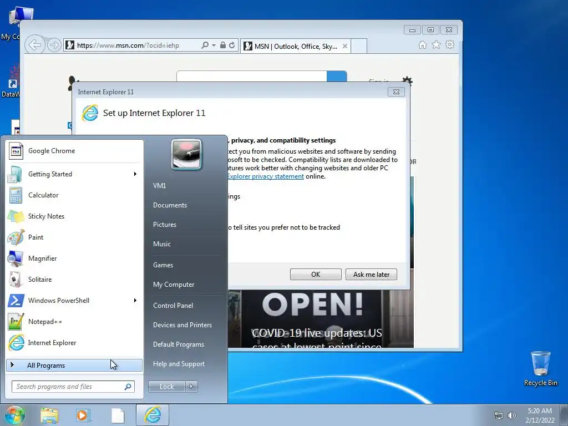The image size is (568, 426).
Task: Open Pictures from Start menu
Action: coord(164,225)
